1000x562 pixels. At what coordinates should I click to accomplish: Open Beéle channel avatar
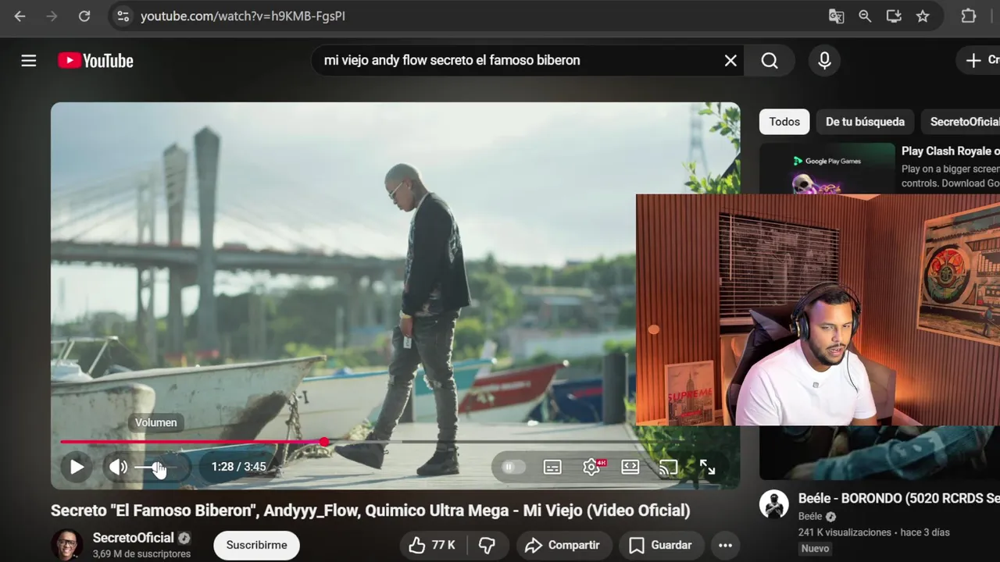click(773, 504)
